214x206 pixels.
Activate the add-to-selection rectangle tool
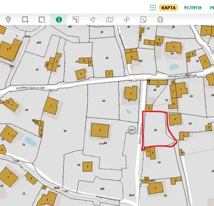click(25, 20)
